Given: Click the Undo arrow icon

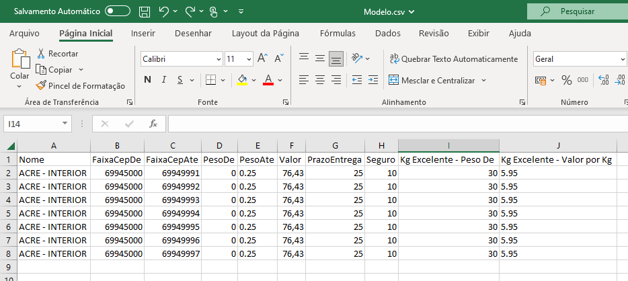Looking at the screenshot, I should coord(164,11).
